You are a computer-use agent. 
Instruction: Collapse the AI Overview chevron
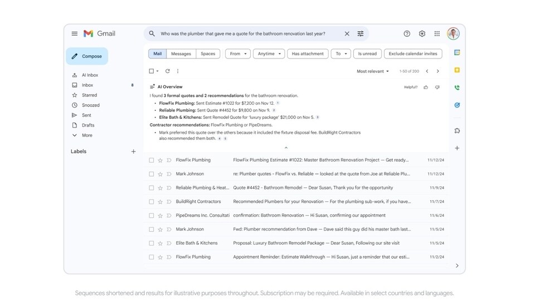click(286, 147)
